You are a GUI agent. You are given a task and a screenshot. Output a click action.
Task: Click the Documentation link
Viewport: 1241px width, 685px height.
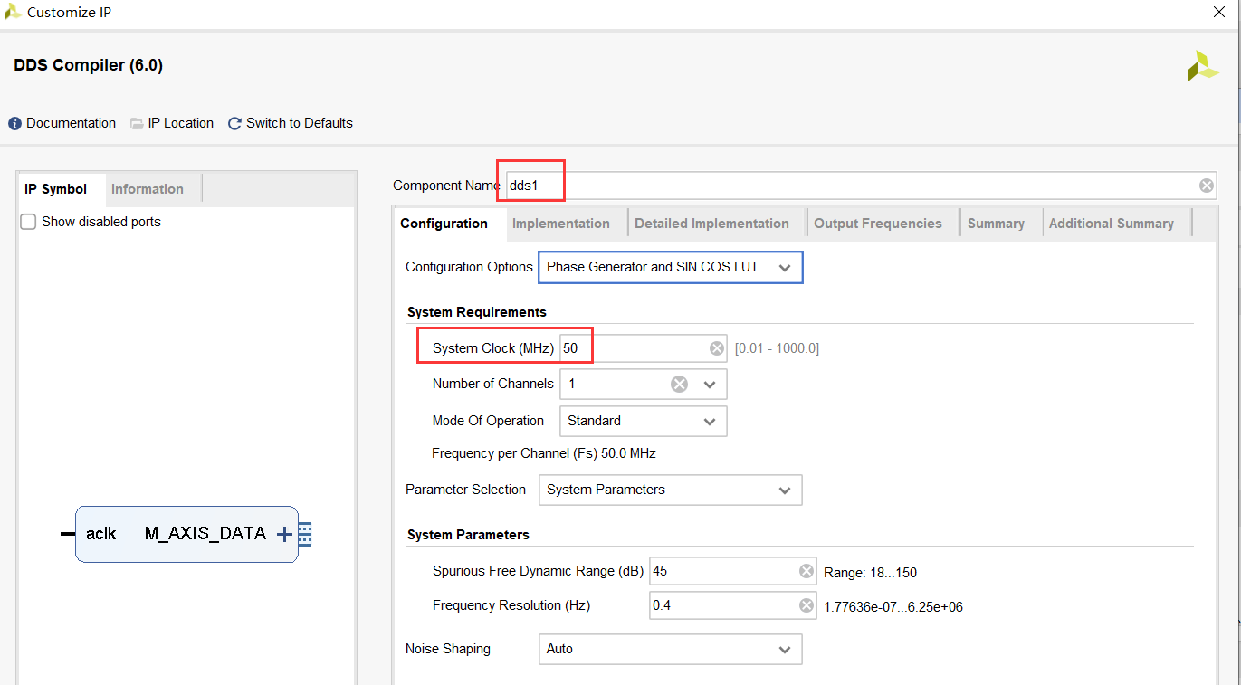pyautogui.click(x=72, y=123)
